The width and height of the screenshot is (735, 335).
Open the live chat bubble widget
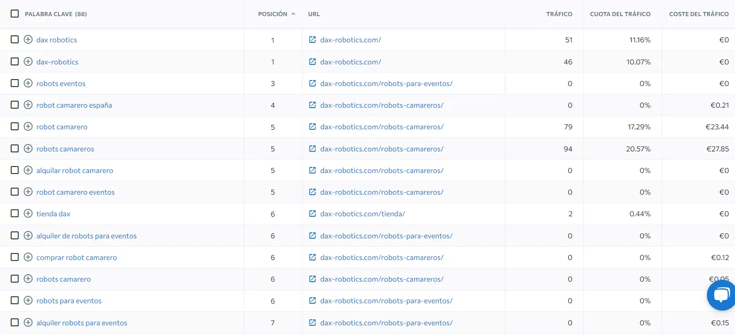click(x=721, y=295)
